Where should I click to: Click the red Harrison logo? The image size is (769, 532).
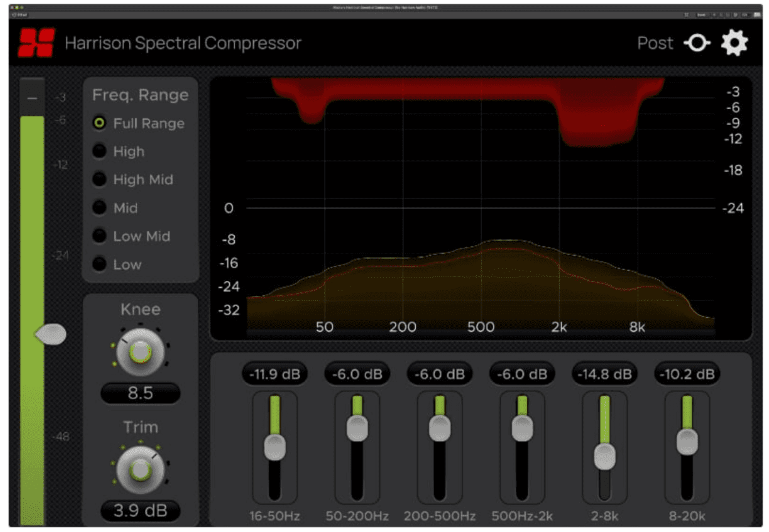(x=37, y=43)
